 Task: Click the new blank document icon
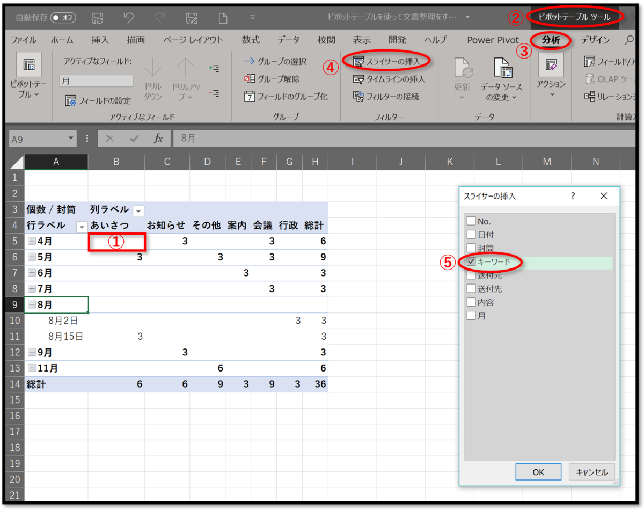point(223,18)
